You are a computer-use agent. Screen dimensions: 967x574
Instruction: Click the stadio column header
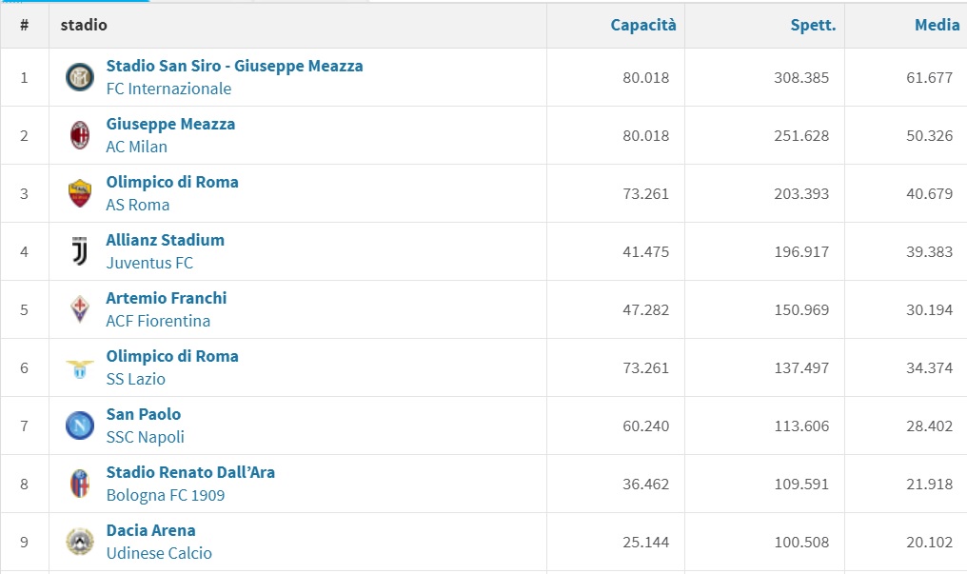pyautogui.click(x=84, y=26)
